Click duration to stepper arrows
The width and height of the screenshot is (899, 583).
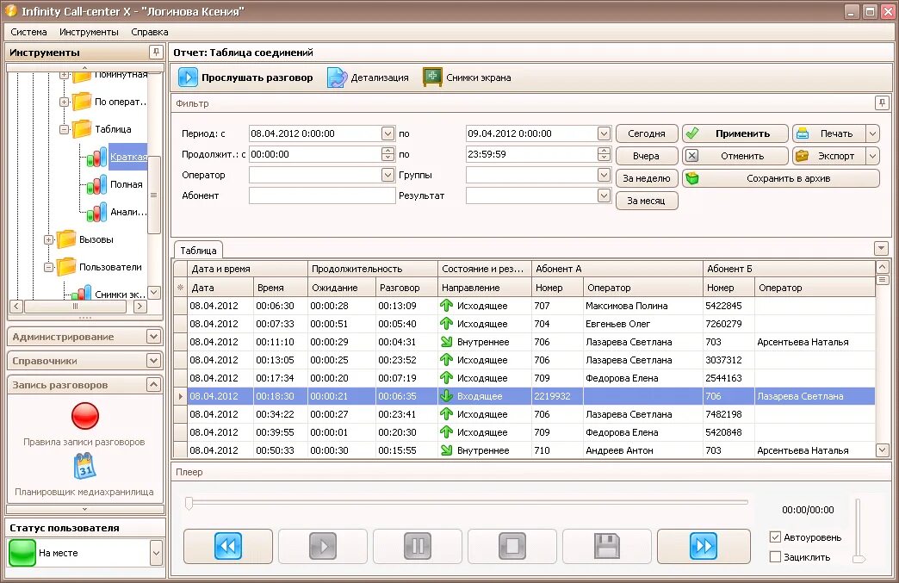604,154
